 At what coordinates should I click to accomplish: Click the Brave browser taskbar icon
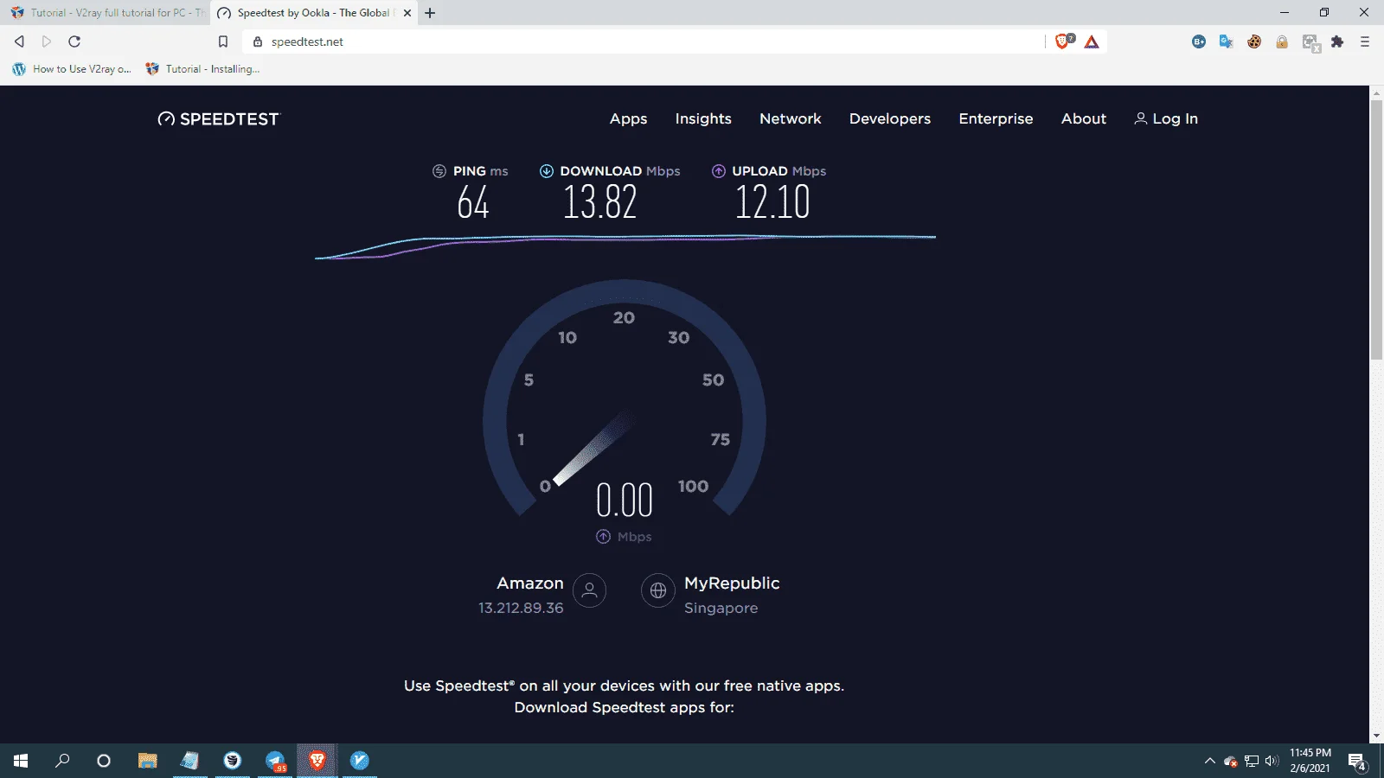click(317, 761)
